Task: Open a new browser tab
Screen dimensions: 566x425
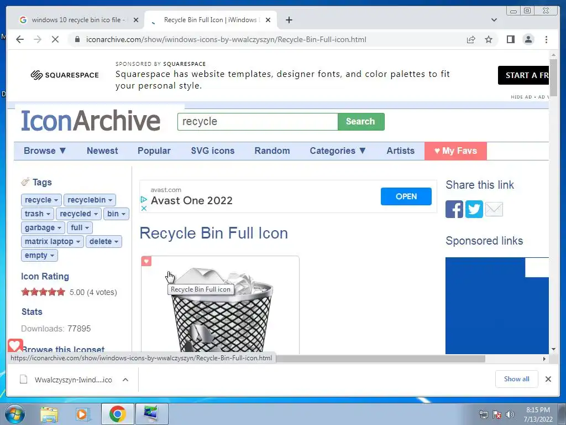Action: click(x=289, y=20)
